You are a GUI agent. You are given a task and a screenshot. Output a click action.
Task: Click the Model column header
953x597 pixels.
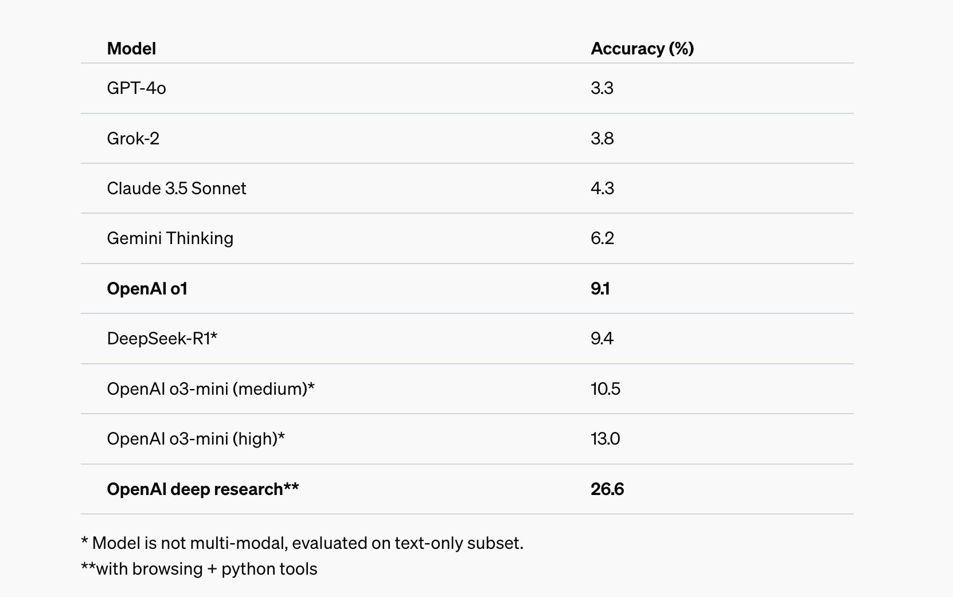(x=131, y=49)
